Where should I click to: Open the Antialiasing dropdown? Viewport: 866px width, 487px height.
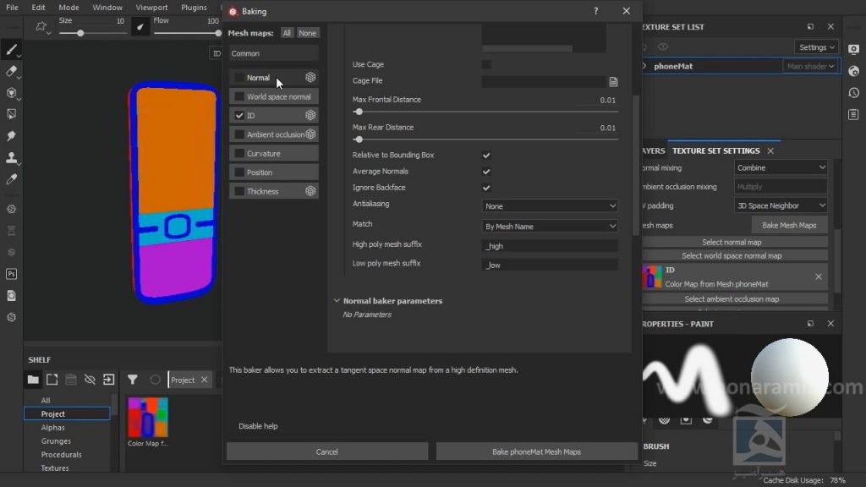pyautogui.click(x=550, y=206)
